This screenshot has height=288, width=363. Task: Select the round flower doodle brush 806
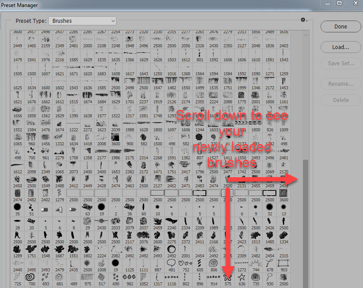(214, 266)
